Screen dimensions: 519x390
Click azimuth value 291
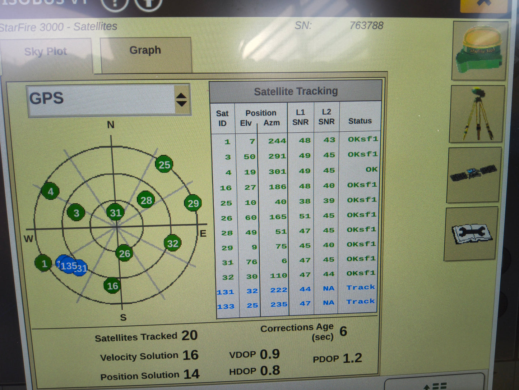coord(277,157)
